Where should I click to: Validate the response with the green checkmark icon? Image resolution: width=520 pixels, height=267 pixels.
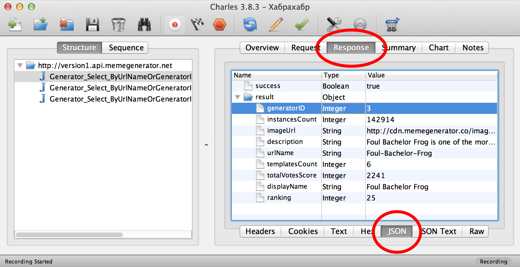(x=302, y=24)
